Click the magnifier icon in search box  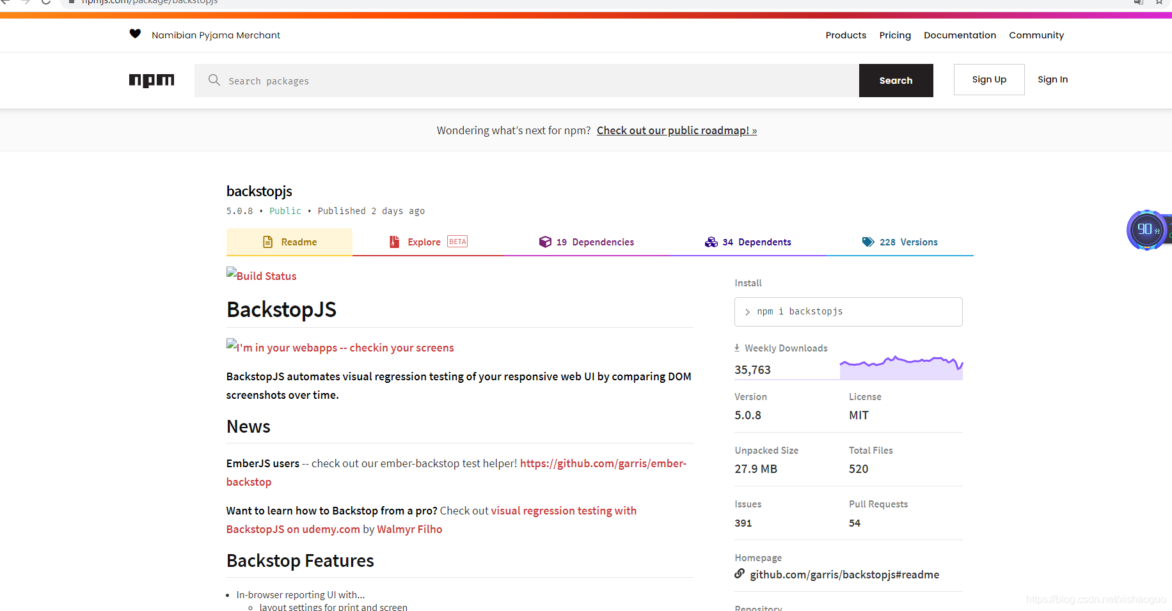point(214,80)
